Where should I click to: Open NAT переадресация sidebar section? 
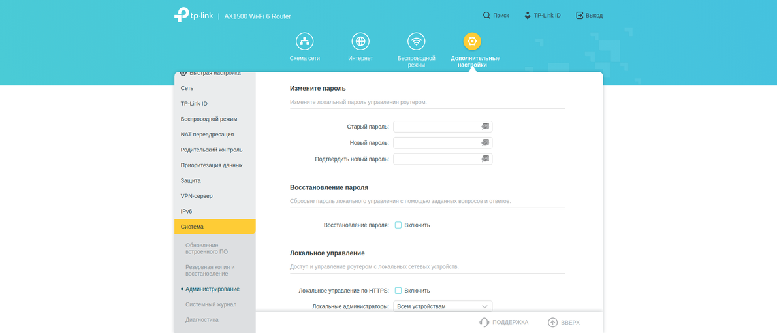(207, 135)
